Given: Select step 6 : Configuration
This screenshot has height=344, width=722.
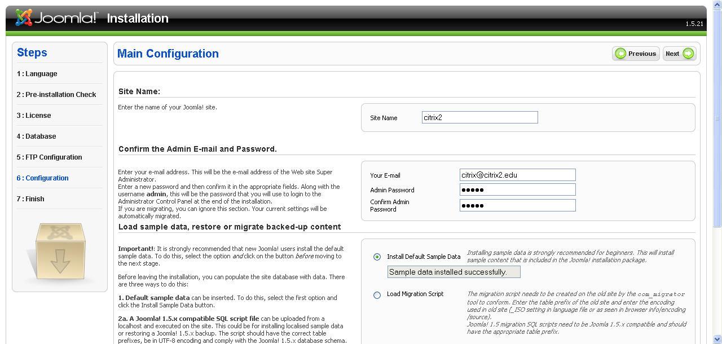Looking at the screenshot, I should point(43,178).
